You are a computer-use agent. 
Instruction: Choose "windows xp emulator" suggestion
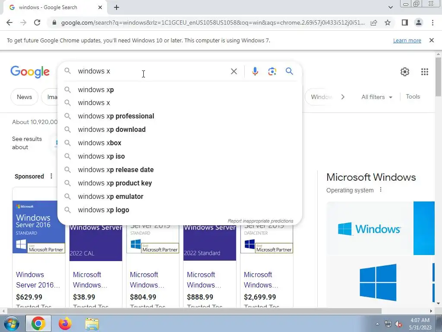click(x=180, y=197)
